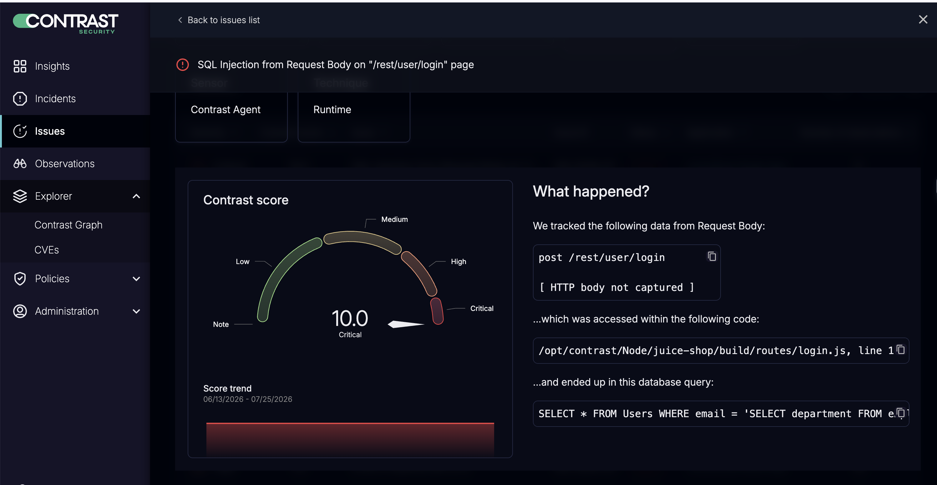The height and width of the screenshot is (485, 937).
Task: Click the 'Contrast score' heading
Action: point(246,200)
